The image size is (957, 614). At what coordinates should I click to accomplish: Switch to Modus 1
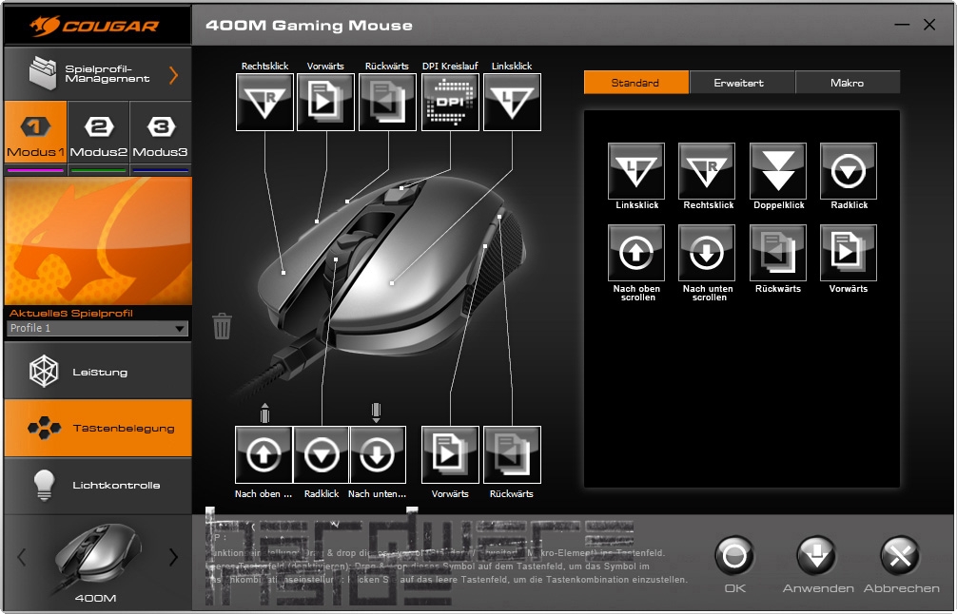click(35, 132)
